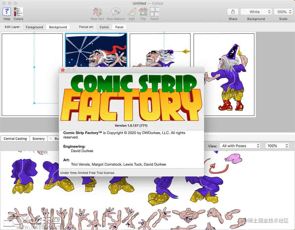The image size is (295, 230).
Task: Open the toolbar Scale 100% dropdown
Action: (x=283, y=12)
